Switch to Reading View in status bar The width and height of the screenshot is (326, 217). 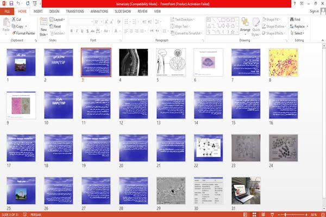(x=263, y=214)
